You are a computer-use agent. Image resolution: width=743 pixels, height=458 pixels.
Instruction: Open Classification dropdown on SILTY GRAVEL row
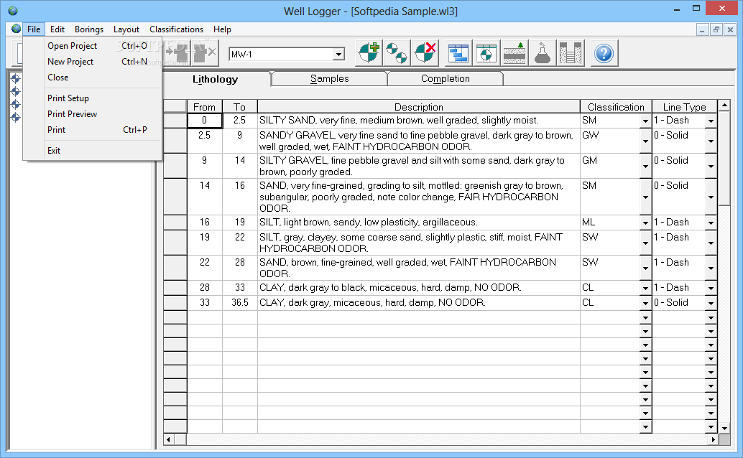point(645,167)
